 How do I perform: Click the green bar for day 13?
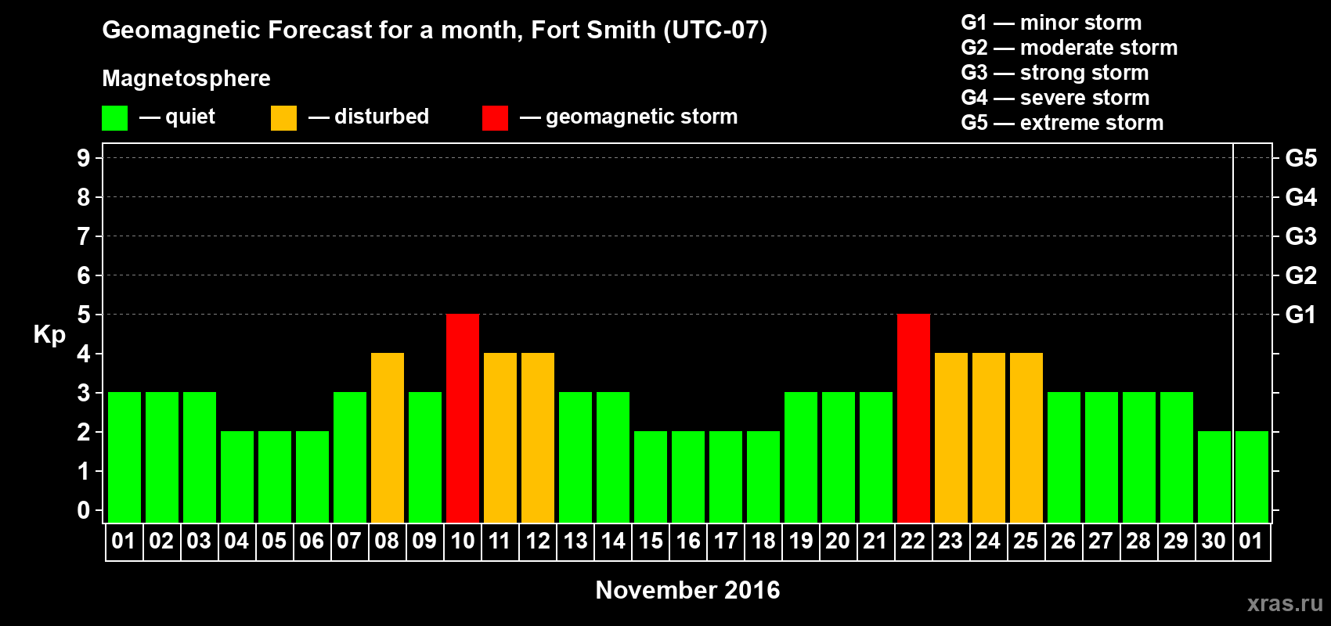(575, 457)
